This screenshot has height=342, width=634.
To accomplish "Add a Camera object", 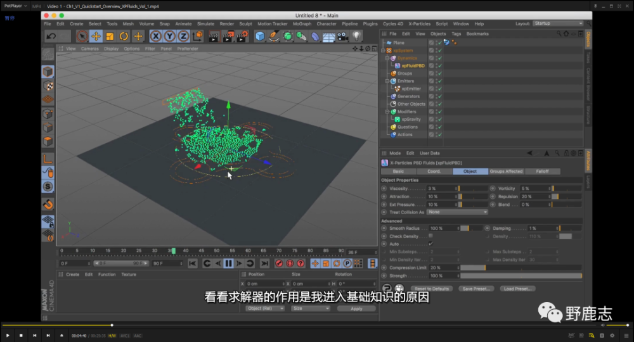I will (342, 36).
